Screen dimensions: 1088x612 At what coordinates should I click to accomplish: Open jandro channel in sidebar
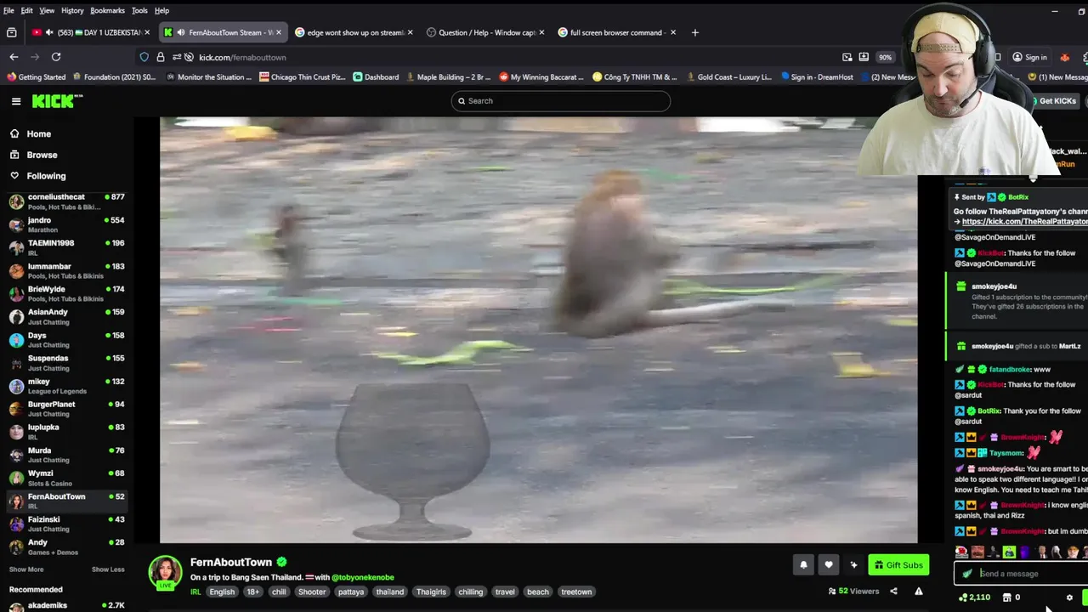point(66,224)
